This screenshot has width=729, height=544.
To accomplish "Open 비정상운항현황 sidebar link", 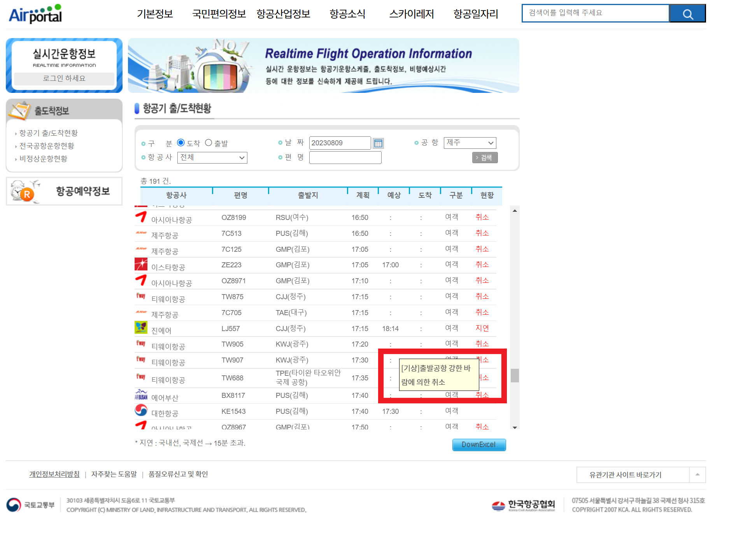I will point(43,159).
